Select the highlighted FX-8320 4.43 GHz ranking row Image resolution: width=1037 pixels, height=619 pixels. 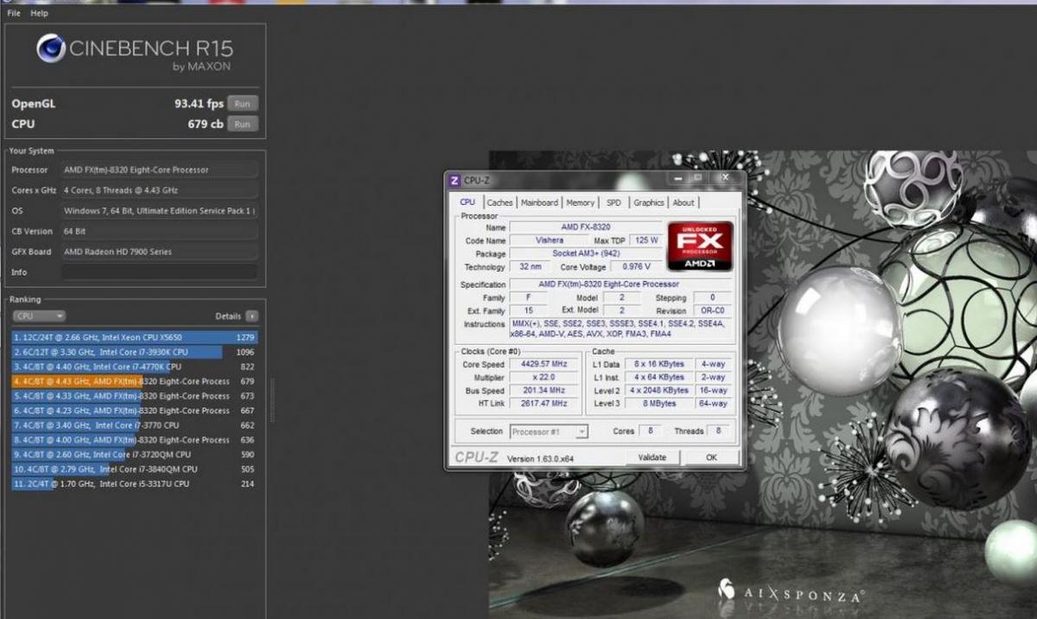pos(135,381)
